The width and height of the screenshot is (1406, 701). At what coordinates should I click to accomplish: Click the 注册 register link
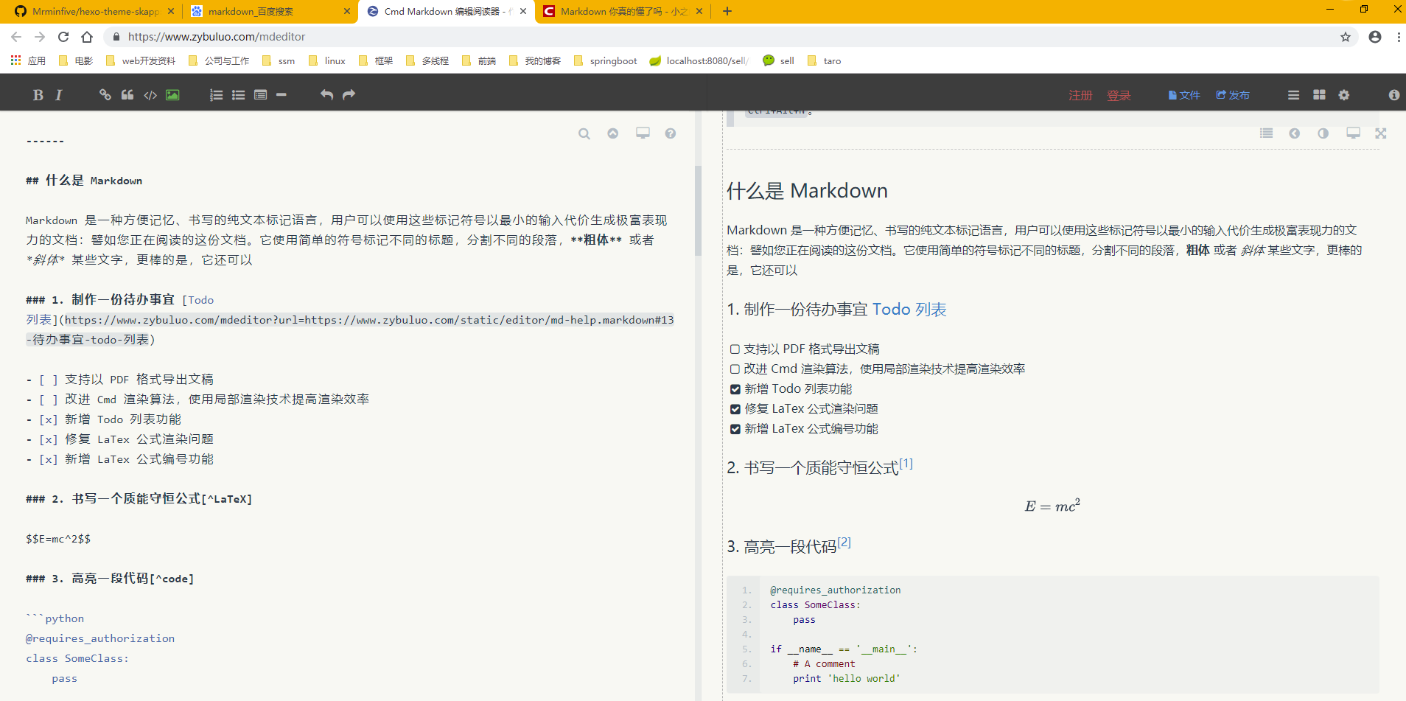pos(1080,95)
